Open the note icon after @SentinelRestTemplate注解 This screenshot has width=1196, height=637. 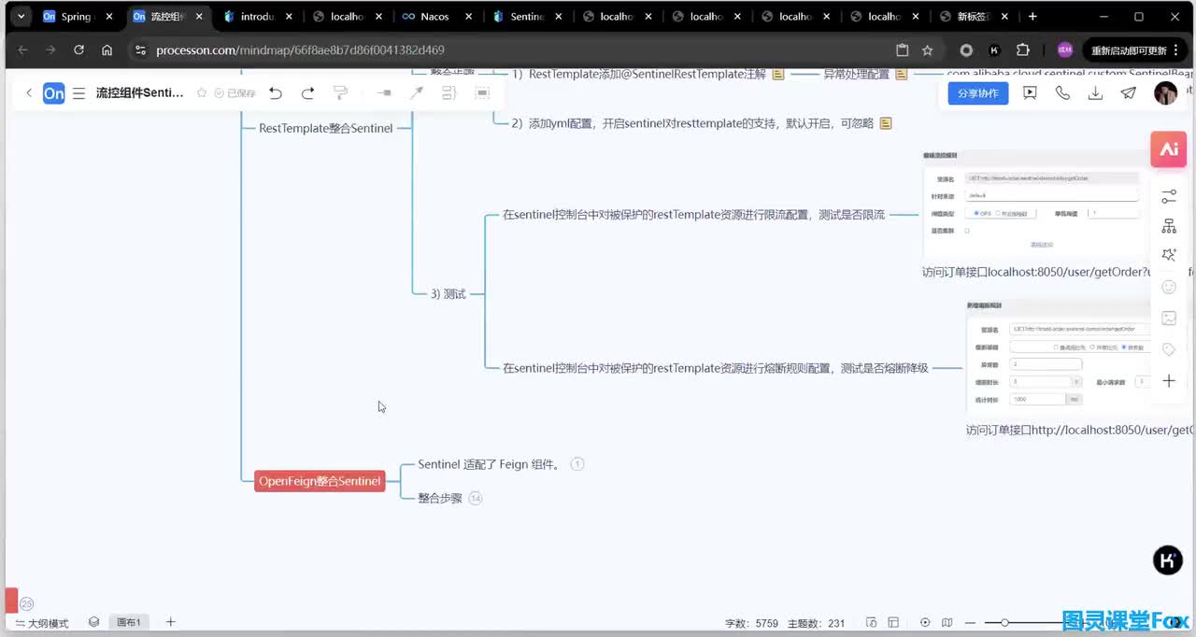777,74
